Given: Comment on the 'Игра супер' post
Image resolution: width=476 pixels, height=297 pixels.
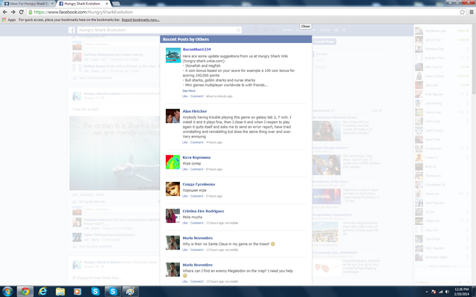Looking at the screenshot, I should point(196,169).
